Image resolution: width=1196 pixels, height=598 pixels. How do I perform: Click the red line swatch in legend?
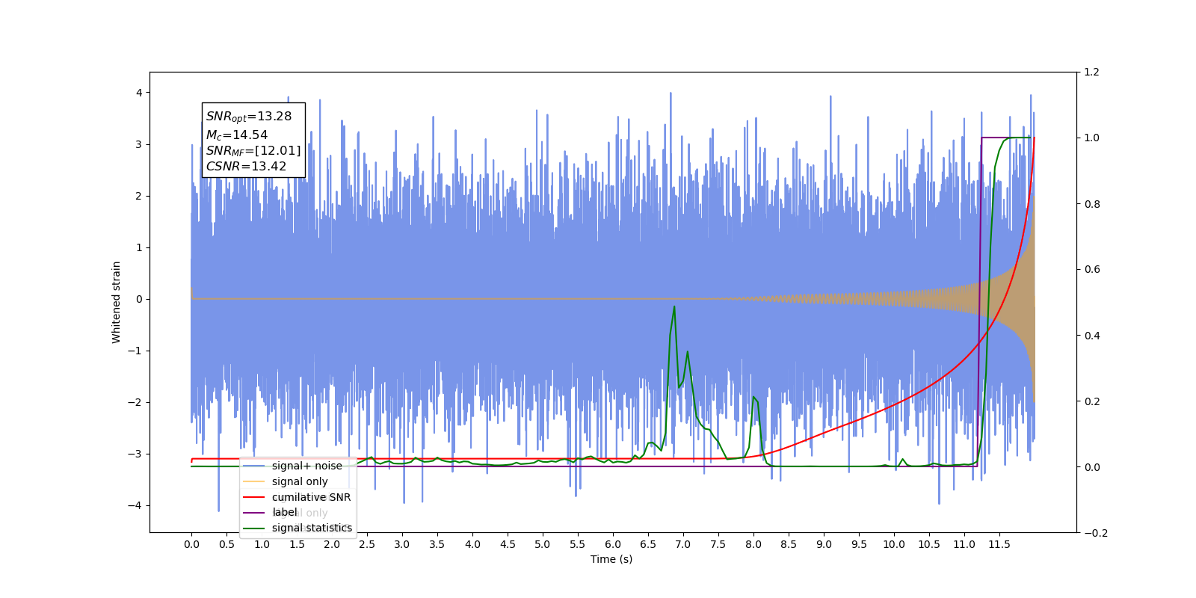click(254, 497)
